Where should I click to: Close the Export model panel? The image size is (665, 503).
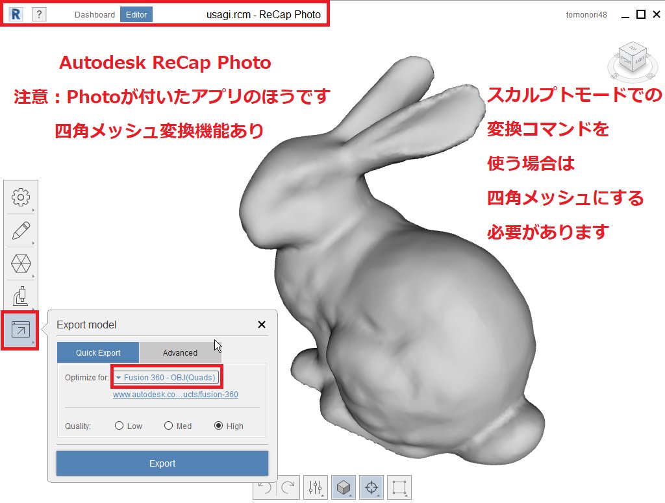(262, 325)
